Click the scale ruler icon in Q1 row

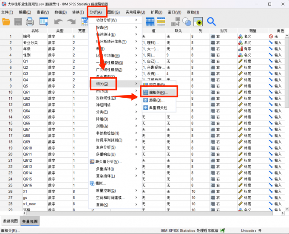[x=241, y=61]
